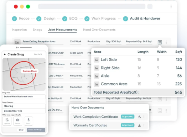Image resolution: width=187 pixels, height=137 pixels.
Task: Click the Common Area row label
Action: 114,84
